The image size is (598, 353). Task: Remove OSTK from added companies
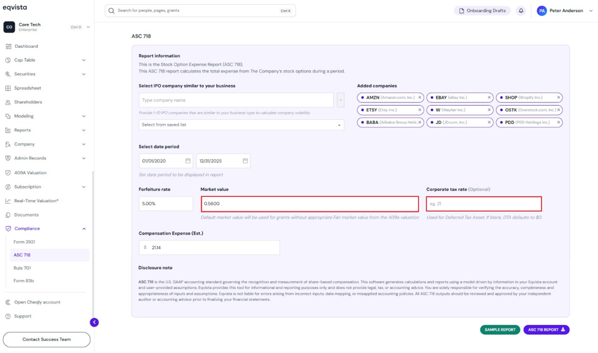click(x=558, y=110)
